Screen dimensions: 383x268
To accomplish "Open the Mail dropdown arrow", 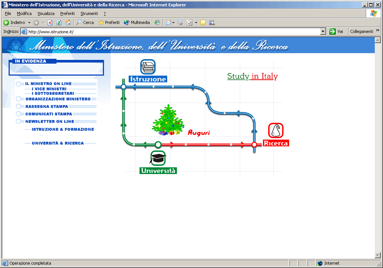I will point(174,22).
